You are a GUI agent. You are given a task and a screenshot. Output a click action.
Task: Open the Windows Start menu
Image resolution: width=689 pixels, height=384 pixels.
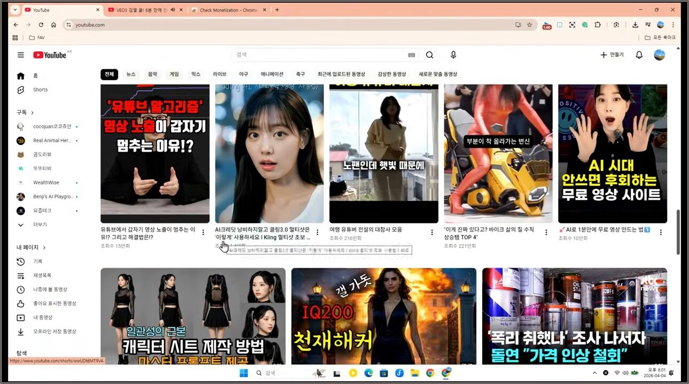[x=244, y=373]
